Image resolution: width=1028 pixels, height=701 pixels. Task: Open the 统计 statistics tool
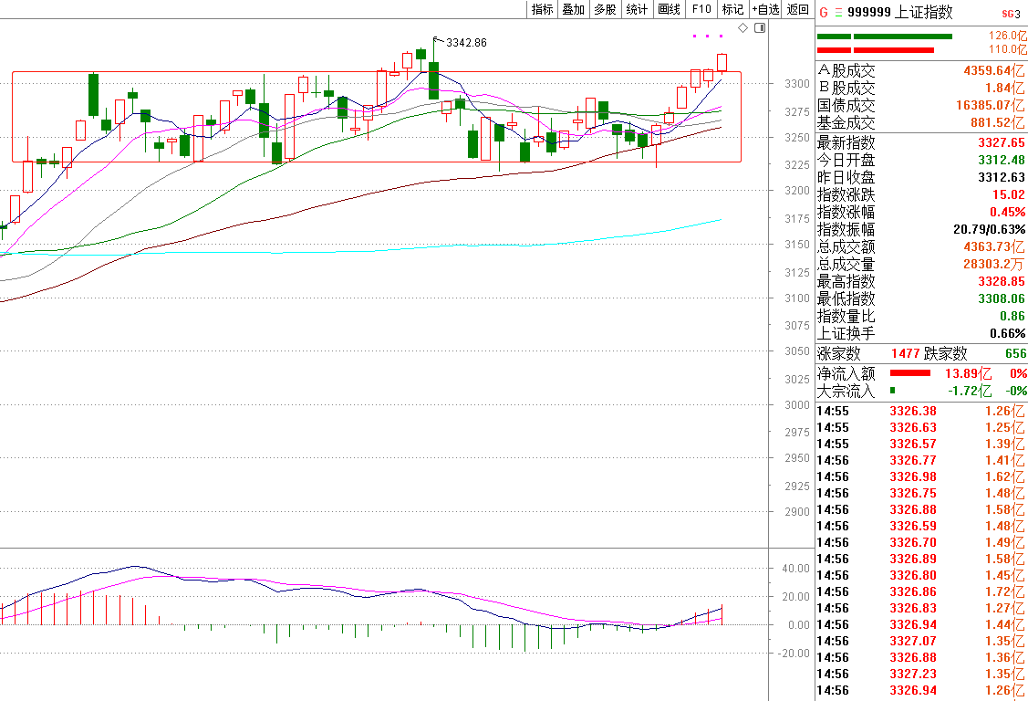tap(637, 9)
